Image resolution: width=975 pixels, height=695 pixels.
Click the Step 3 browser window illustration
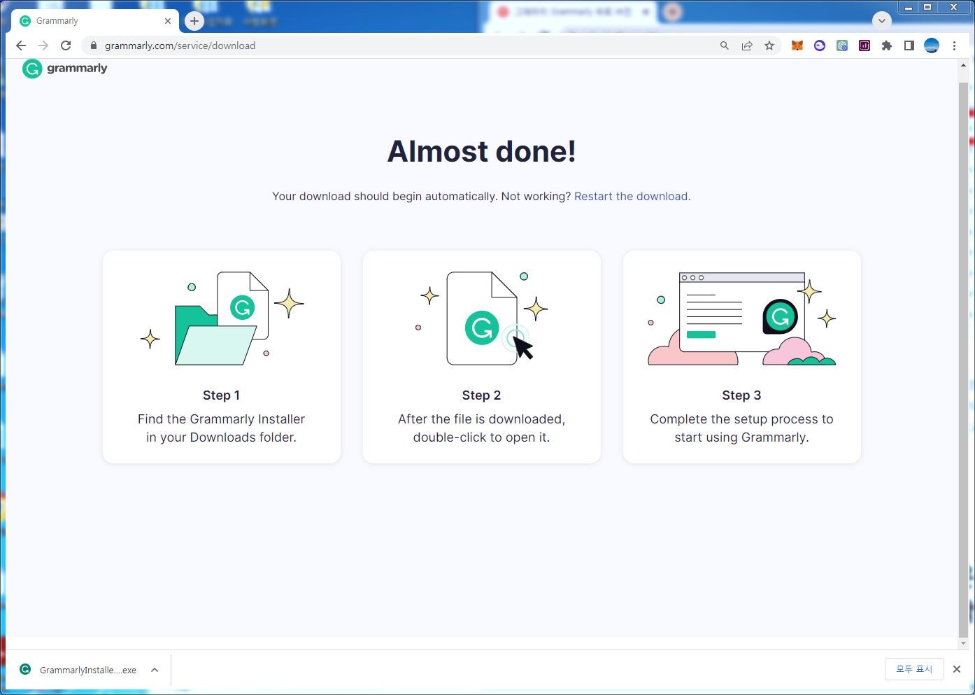click(x=742, y=318)
